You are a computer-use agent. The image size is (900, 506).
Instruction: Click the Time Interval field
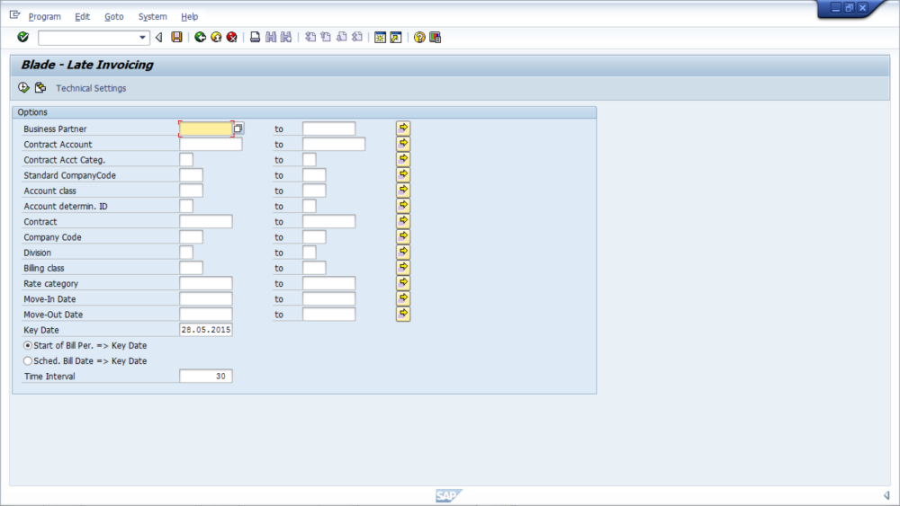click(206, 376)
